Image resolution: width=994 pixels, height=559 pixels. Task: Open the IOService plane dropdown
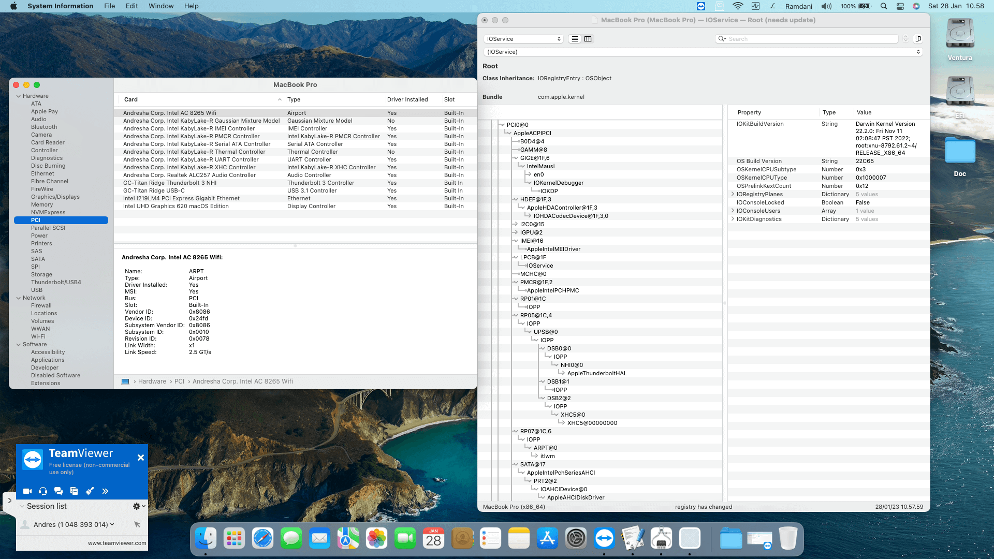pos(523,39)
